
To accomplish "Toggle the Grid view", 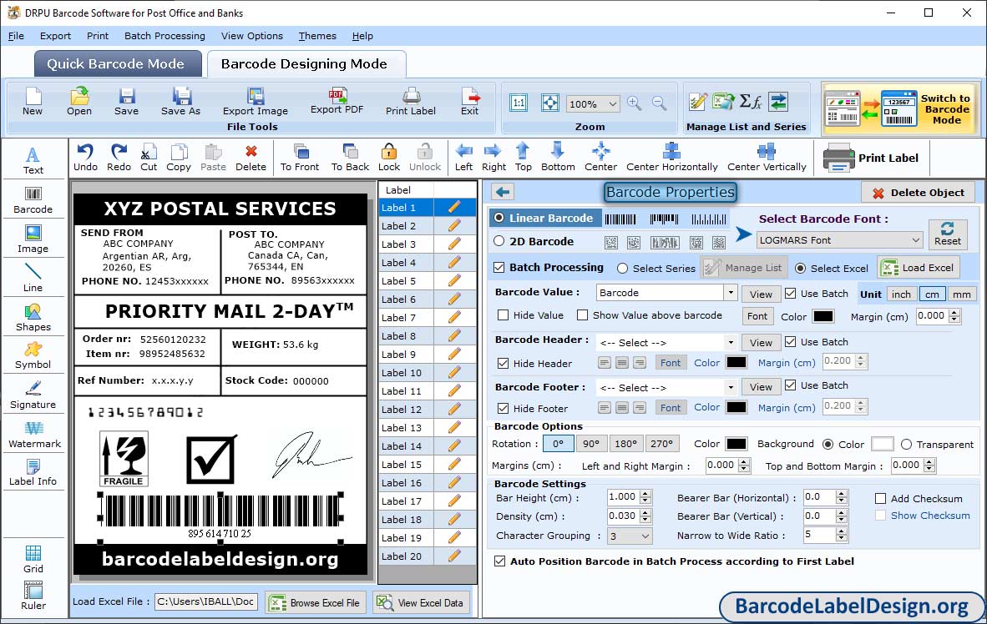I will [x=33, y=560].
